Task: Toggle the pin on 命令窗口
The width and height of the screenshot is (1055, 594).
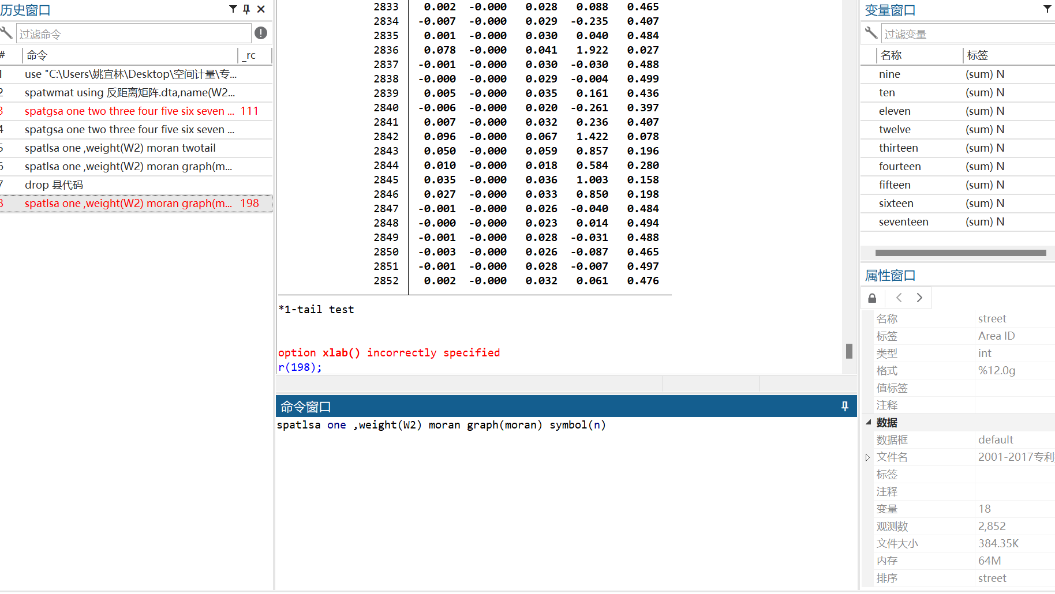Action: pyautogui.click(x=844, y=406)
